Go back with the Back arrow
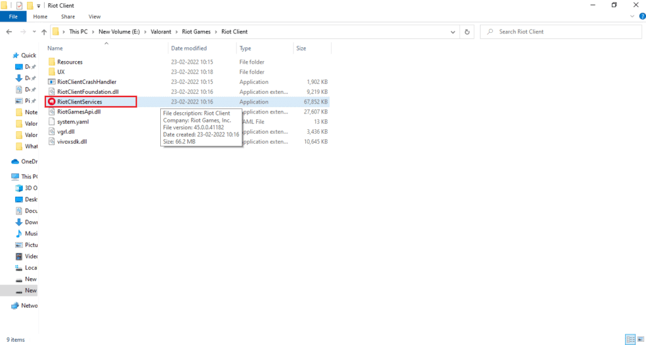Screen dimensions: 646x345 [x=9, y=32]
